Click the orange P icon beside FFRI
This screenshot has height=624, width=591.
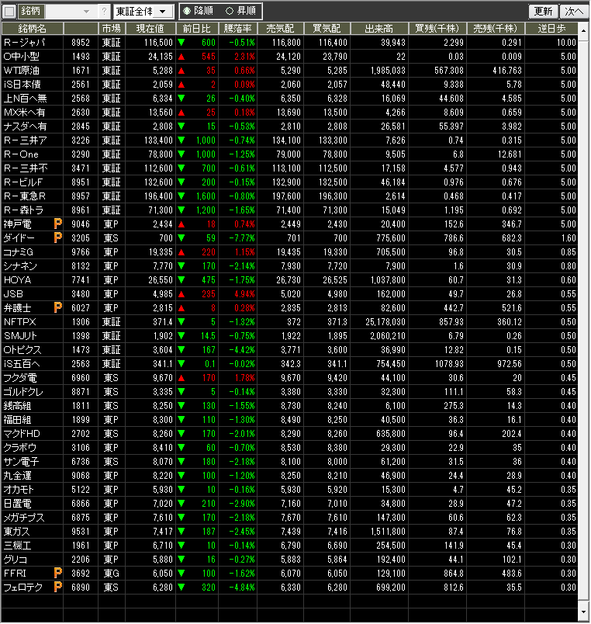(57, 573)
